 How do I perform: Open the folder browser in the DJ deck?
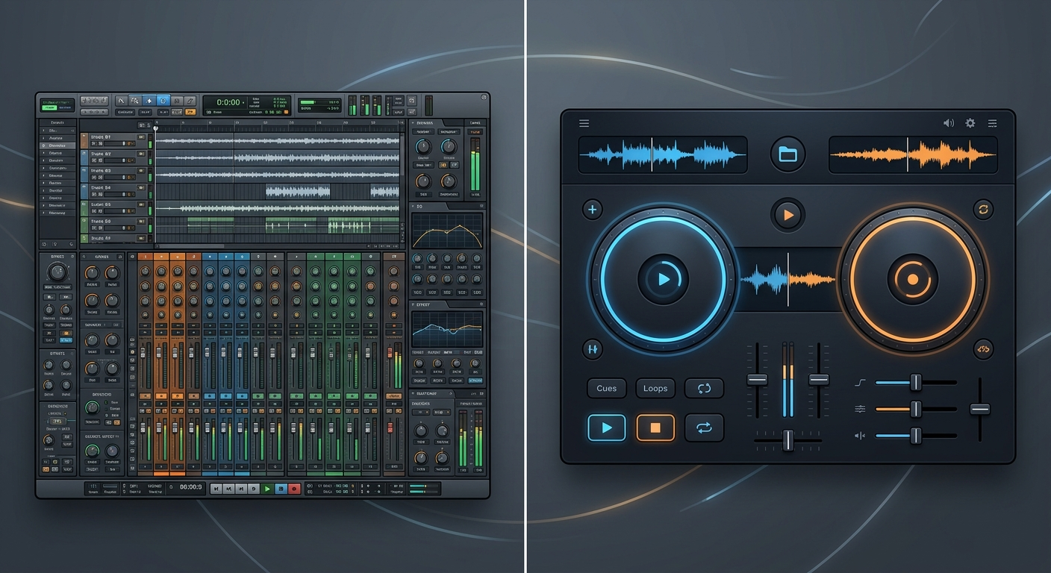788,154
